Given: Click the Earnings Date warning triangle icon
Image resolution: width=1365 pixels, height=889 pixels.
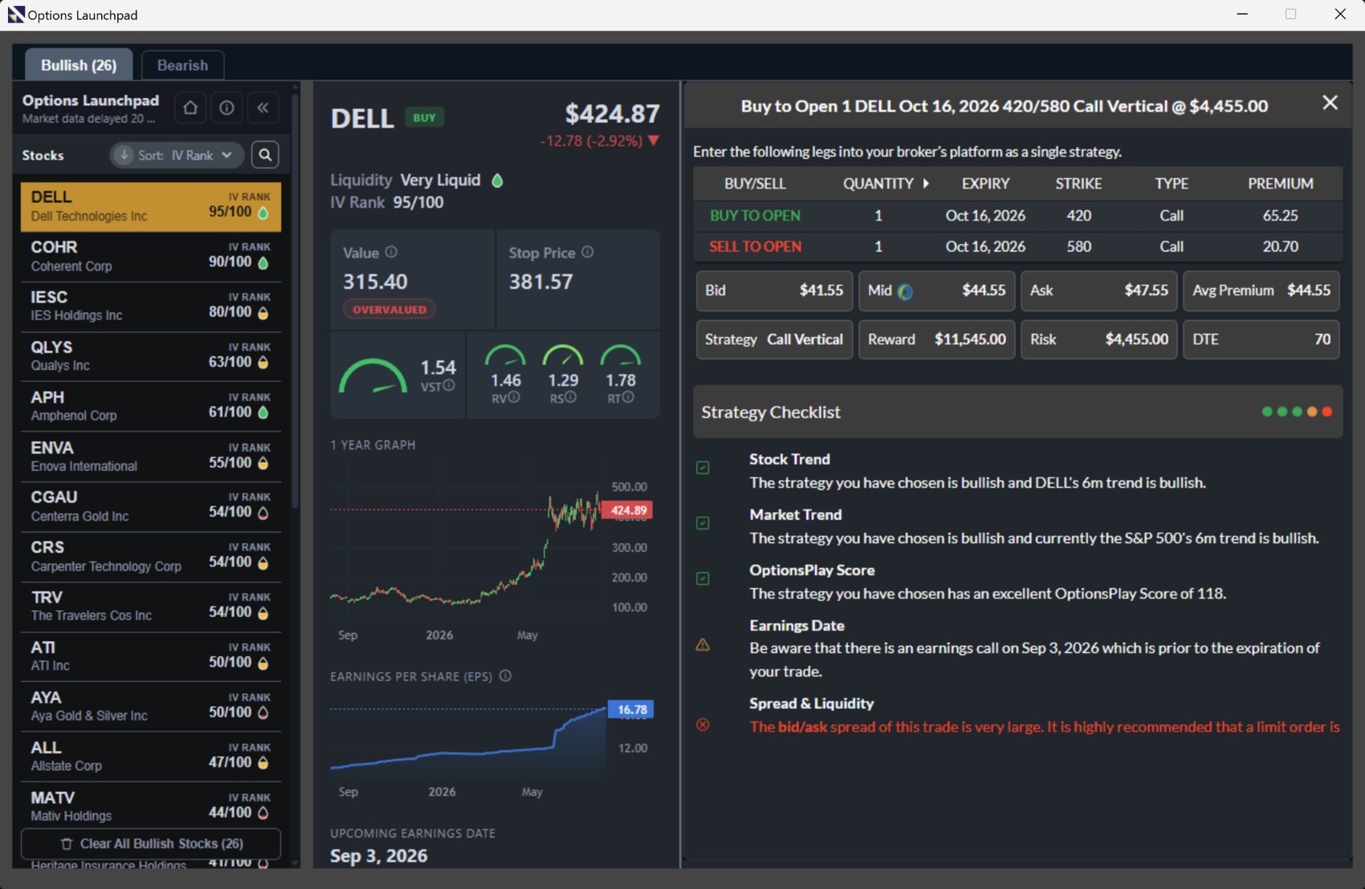Looking at the screenshot, I should coord(703,644).
